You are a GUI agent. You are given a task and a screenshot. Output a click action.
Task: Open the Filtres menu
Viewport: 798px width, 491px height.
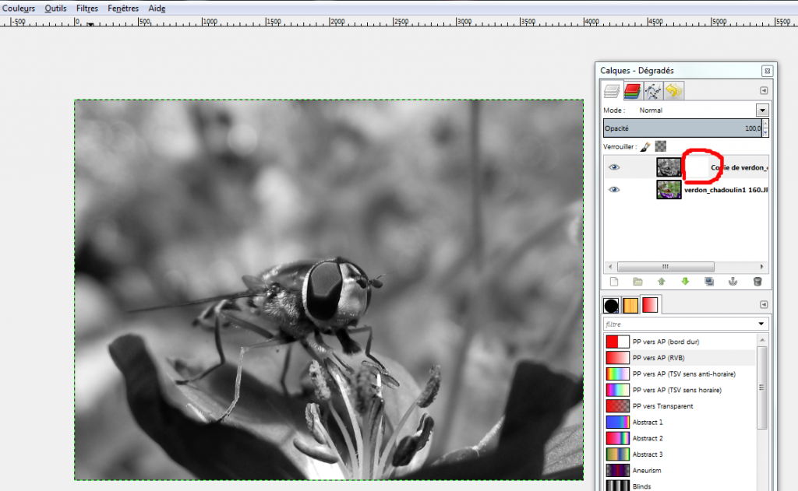(87, 8)
